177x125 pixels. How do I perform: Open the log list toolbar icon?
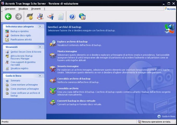[61, 17]
